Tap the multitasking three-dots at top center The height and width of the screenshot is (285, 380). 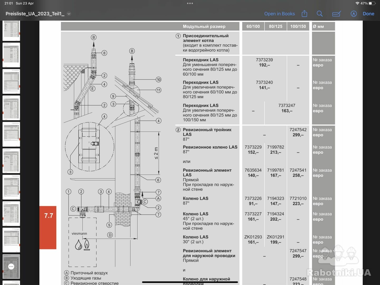190,3
